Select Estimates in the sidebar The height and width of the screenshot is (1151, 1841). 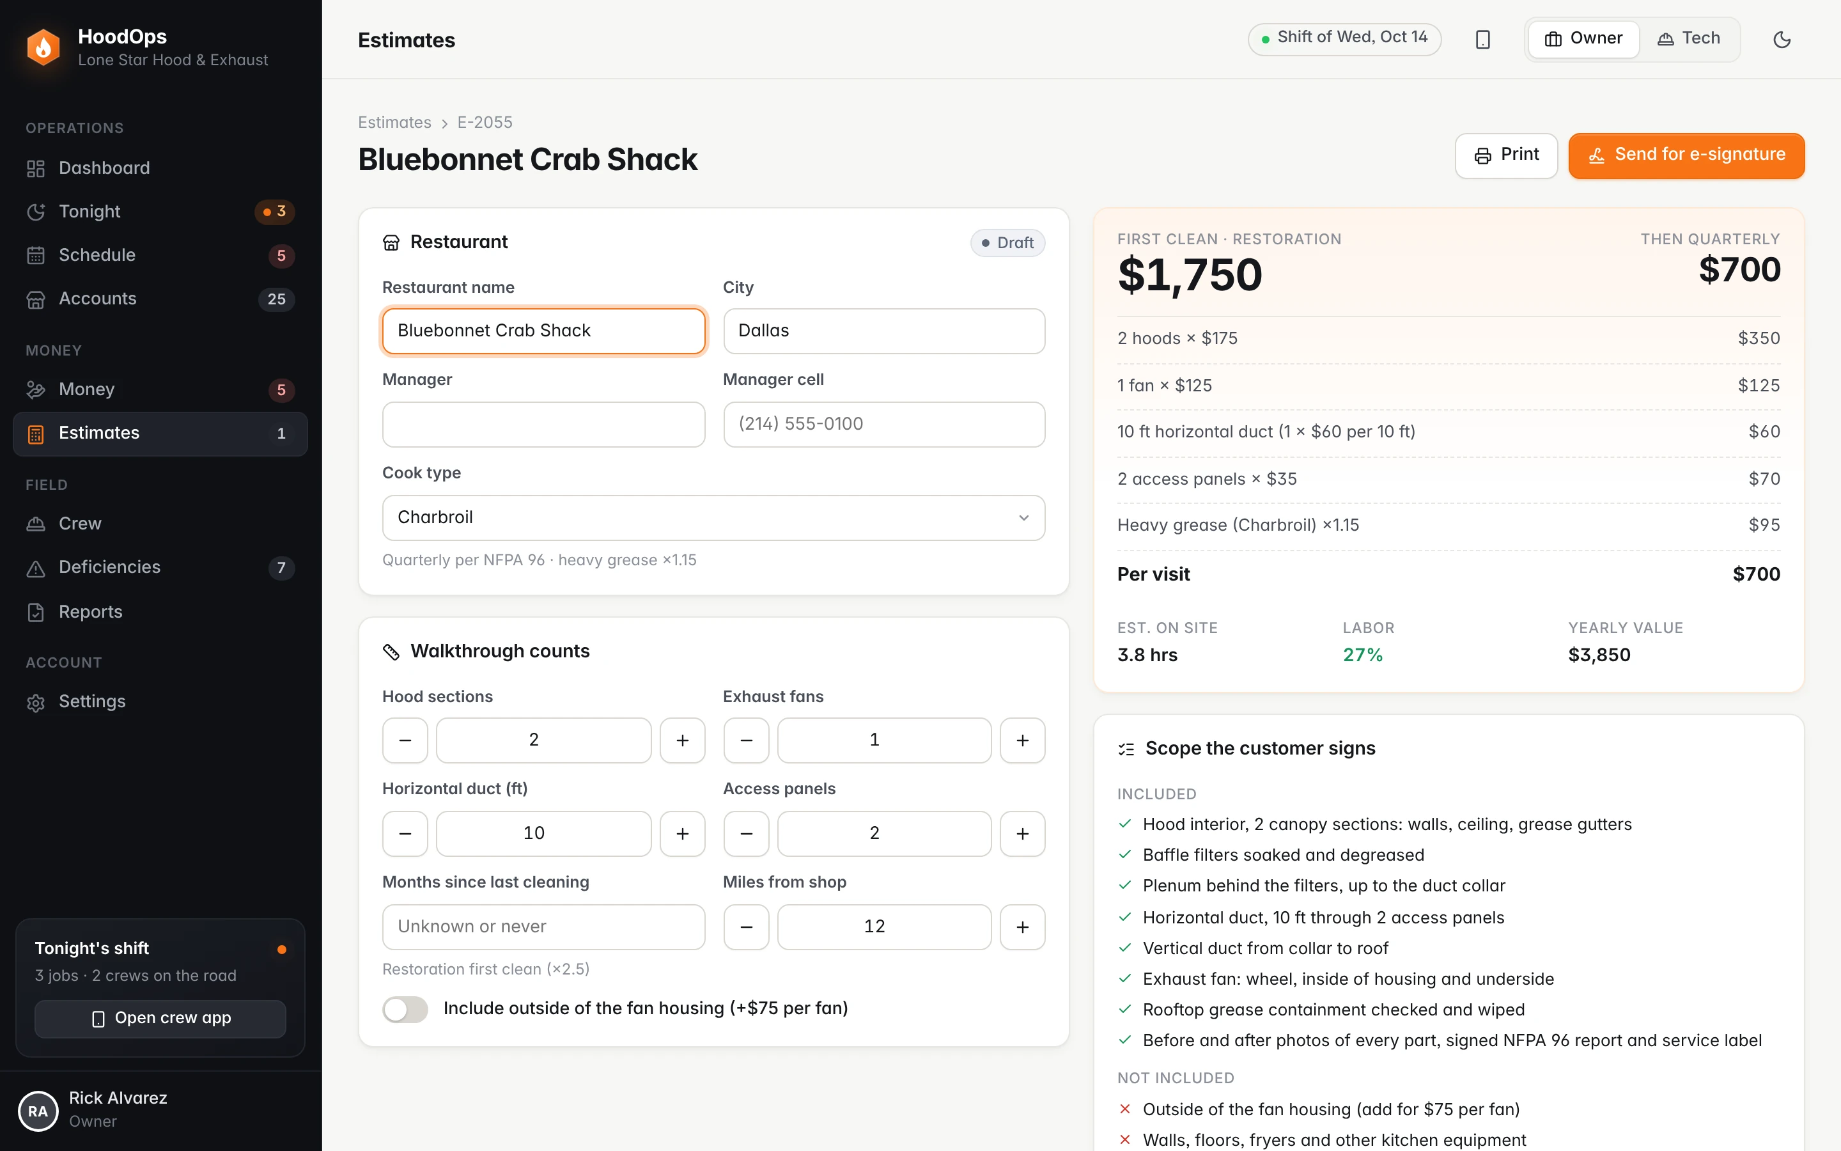[160, 433]
